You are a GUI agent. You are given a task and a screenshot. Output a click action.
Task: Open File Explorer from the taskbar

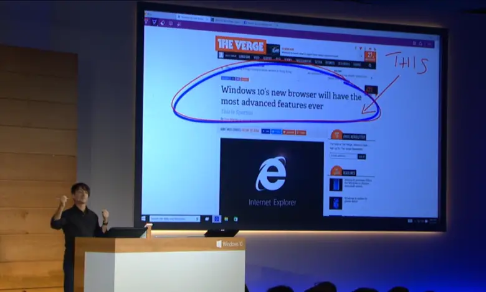click(226, 219)
